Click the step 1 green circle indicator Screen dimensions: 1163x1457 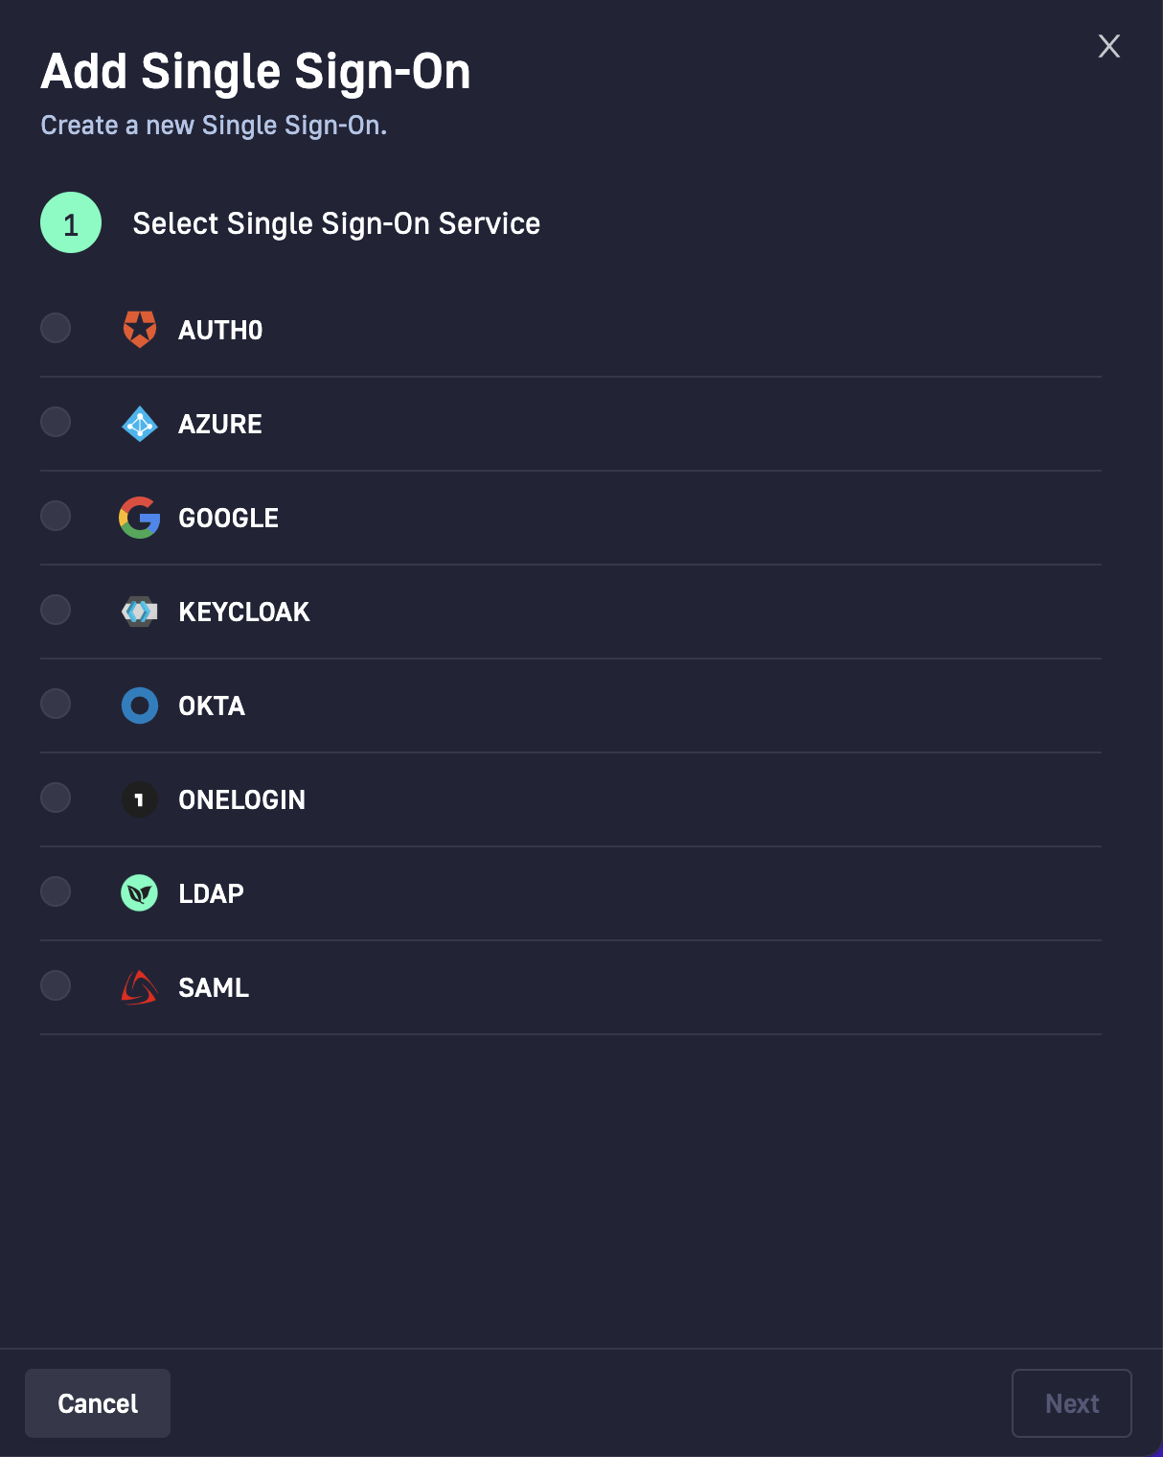point(71,222)
